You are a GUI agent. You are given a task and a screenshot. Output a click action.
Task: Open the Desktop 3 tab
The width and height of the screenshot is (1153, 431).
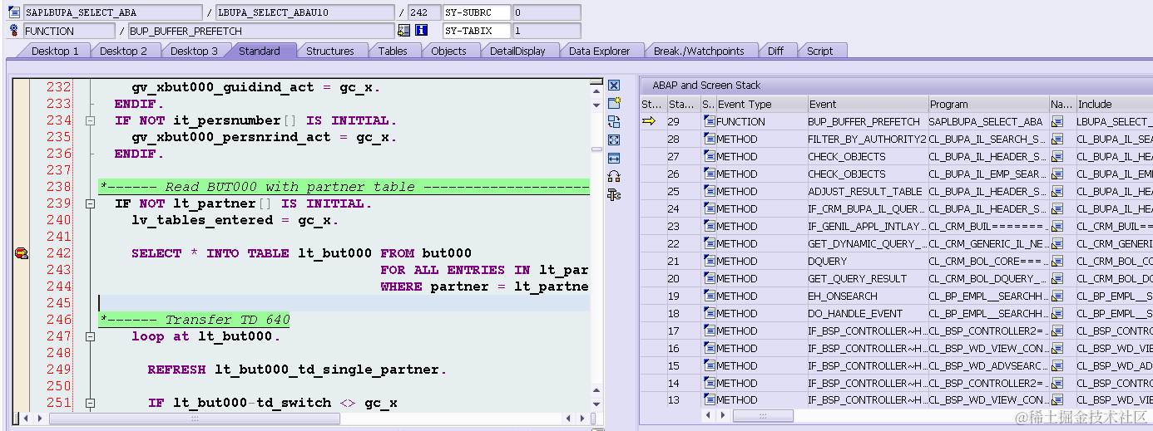(194, 51)
